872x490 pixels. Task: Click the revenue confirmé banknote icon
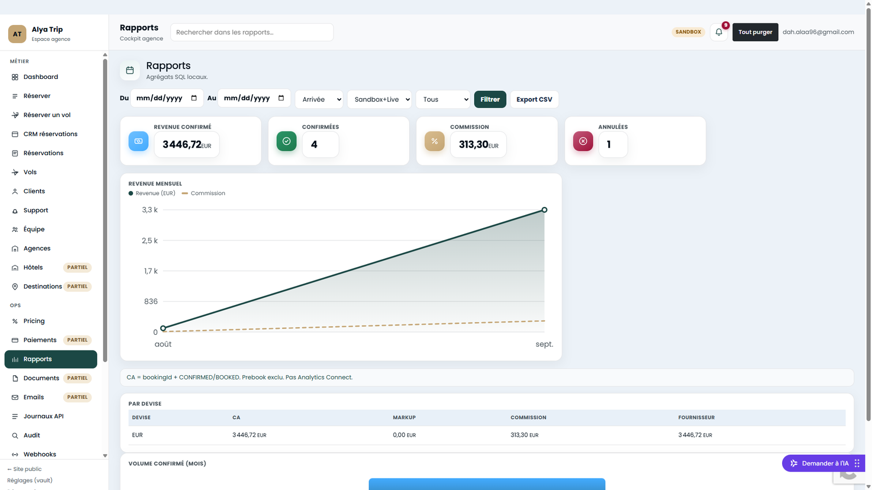click(138, 141)
